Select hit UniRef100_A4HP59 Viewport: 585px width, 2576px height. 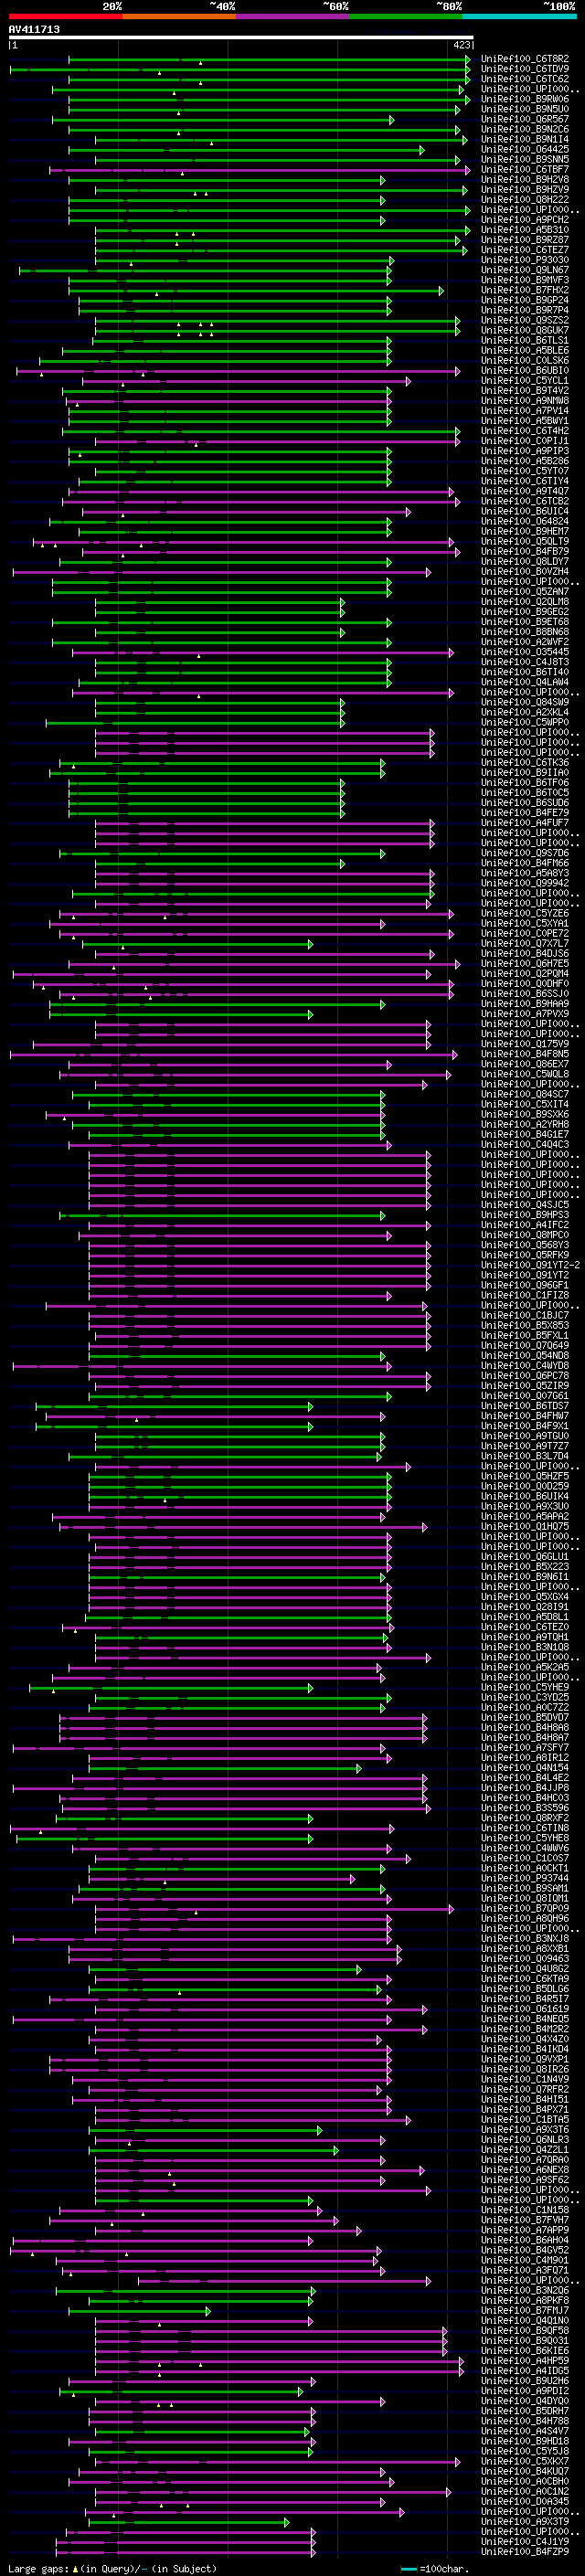click(525, 2361)
